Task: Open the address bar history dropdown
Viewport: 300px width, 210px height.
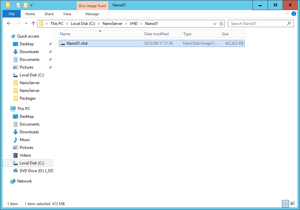Action: (x=215, y=24)
